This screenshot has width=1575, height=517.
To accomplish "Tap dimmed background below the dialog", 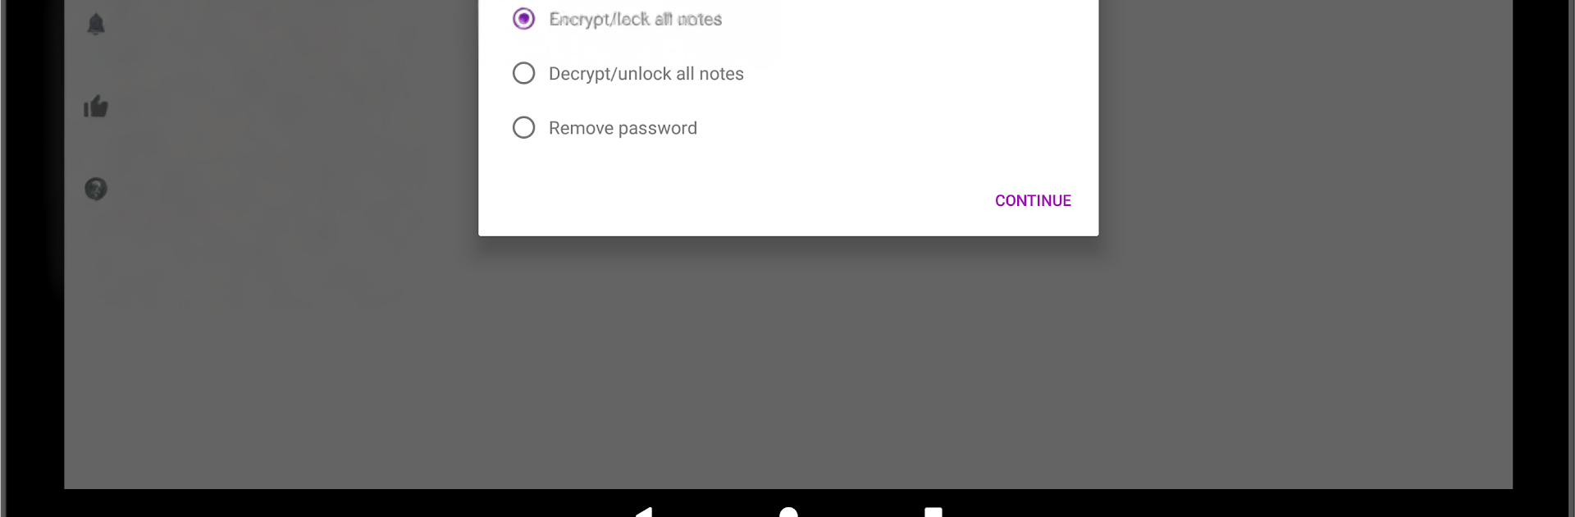I will 787,361.
